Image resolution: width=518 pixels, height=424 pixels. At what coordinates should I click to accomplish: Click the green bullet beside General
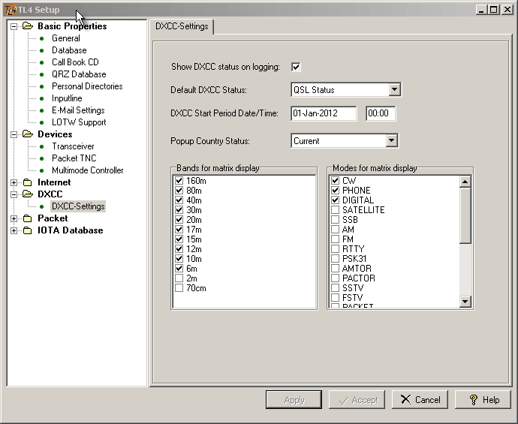coord(41,38)
